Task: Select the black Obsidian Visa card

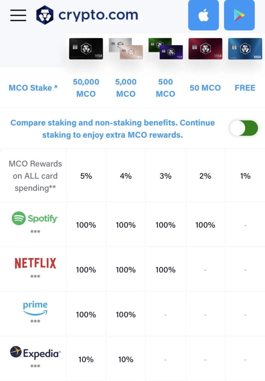Action: pos(86,49)
